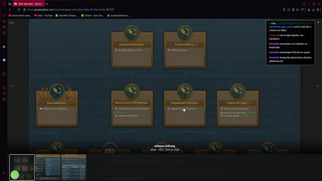Image resolution: width=322 pixels, height=181 pixels.
Task: Bookmark the page with the heart icon
Action: [302, 10]
